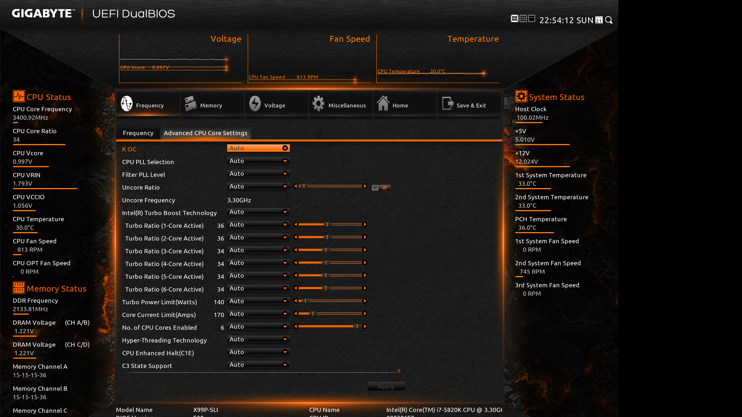Increase Turbo Power Limit with right arrow
Viewport: 742px width, 417px height.
tap(365, 301)
